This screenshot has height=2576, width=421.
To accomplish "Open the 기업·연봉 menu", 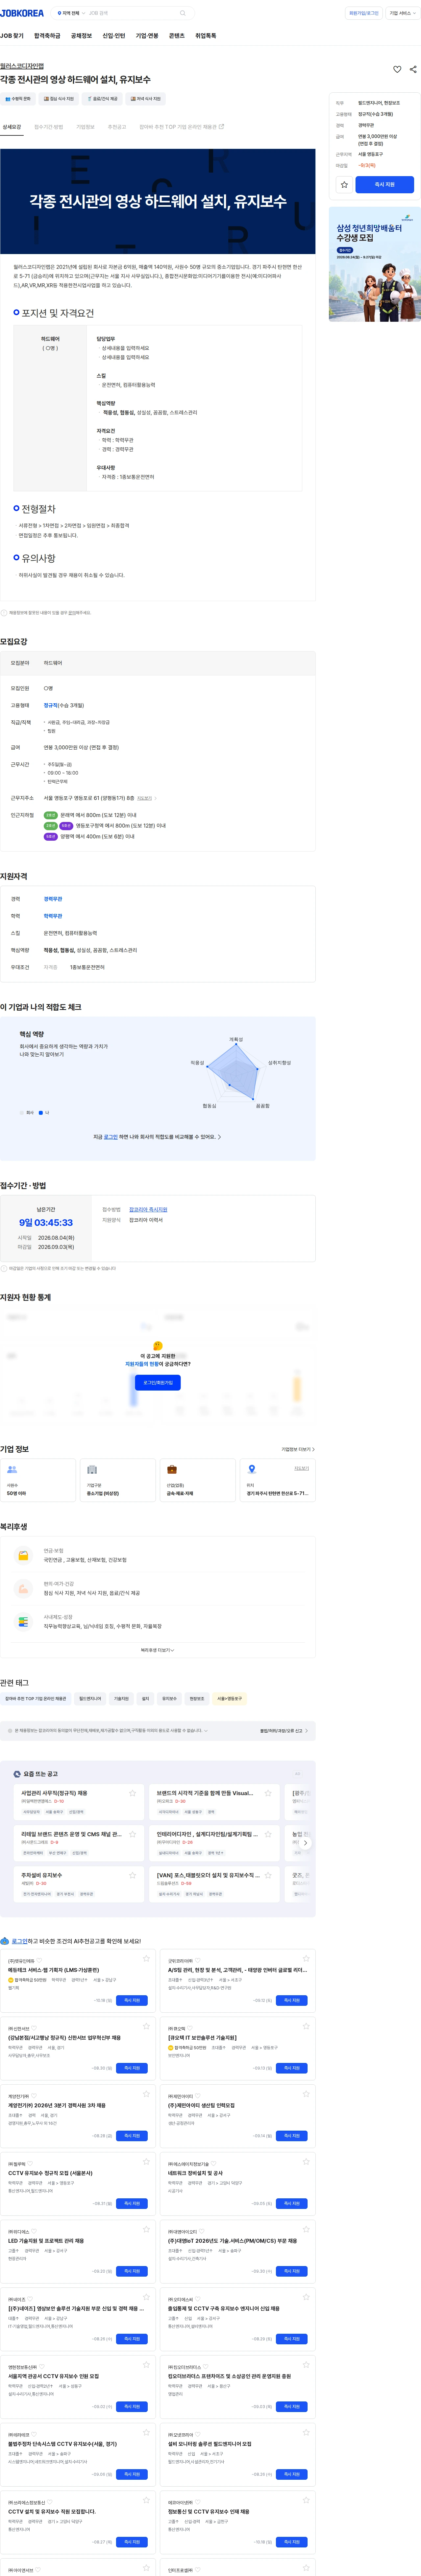I will coord(147,36).
